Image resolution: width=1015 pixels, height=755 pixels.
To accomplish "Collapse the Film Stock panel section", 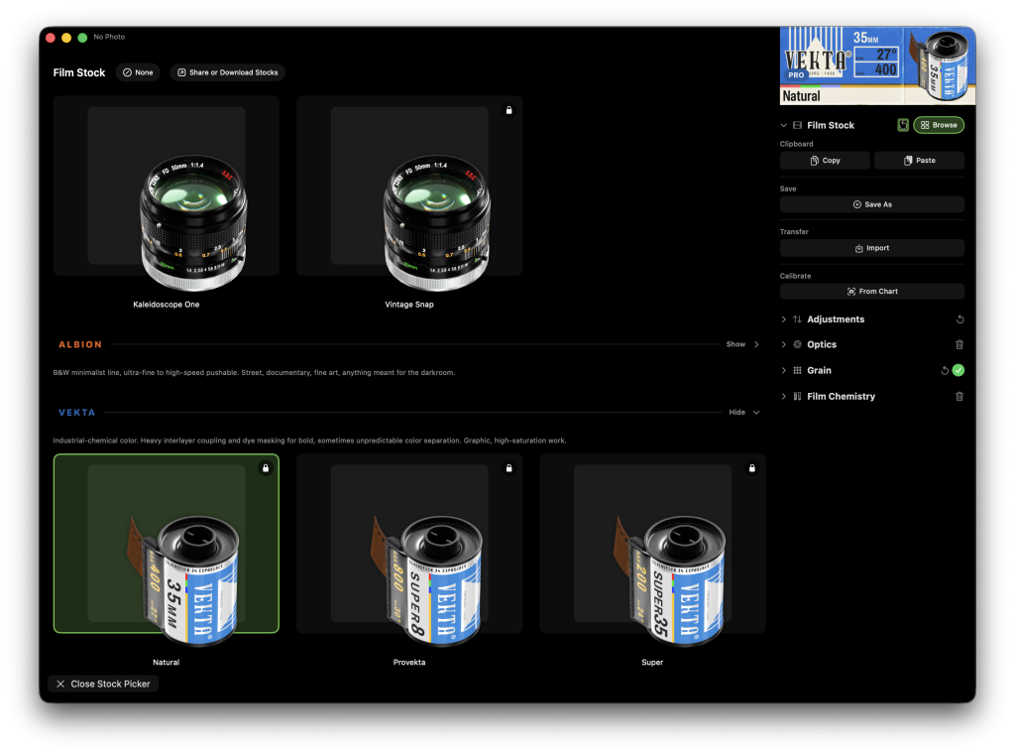I will (783, 125).
